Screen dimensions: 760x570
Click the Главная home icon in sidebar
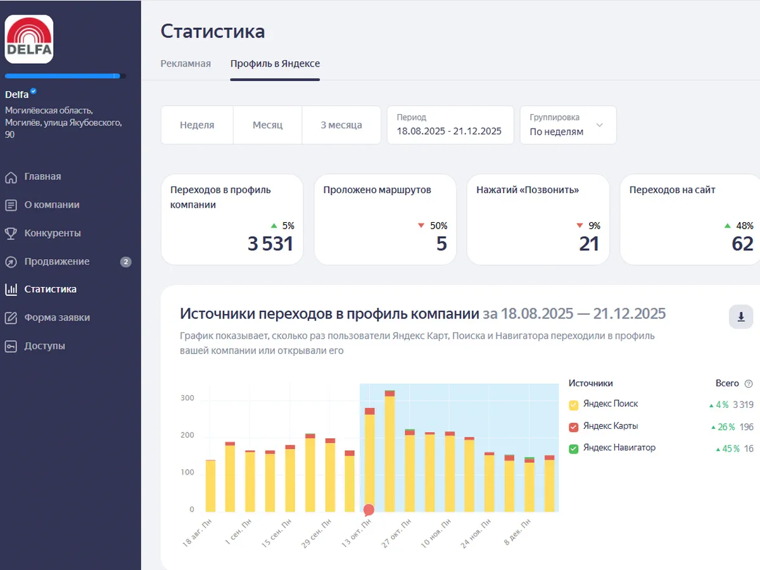(11, 177)
